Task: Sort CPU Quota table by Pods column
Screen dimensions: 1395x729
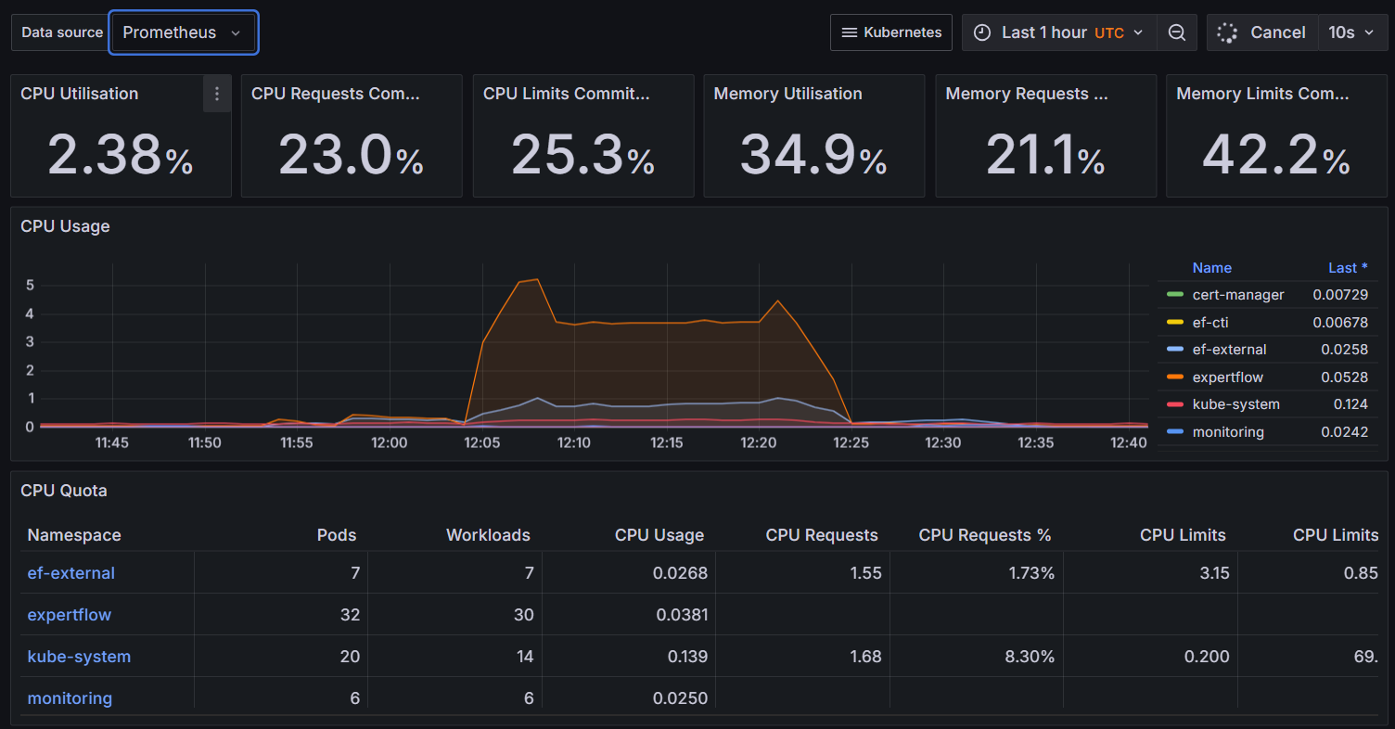Action: click(336, 535)
